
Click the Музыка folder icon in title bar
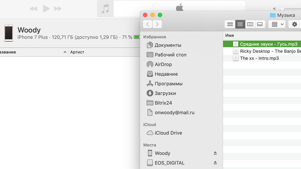pyautogui.click(x=272, y=15)
